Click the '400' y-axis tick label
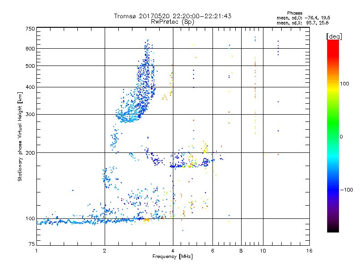The width and height of the screenshot is (364, 273). tap(30, 87)
